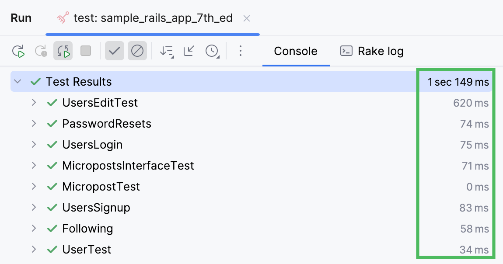Open the test duration statistics icon

[211, 51]
